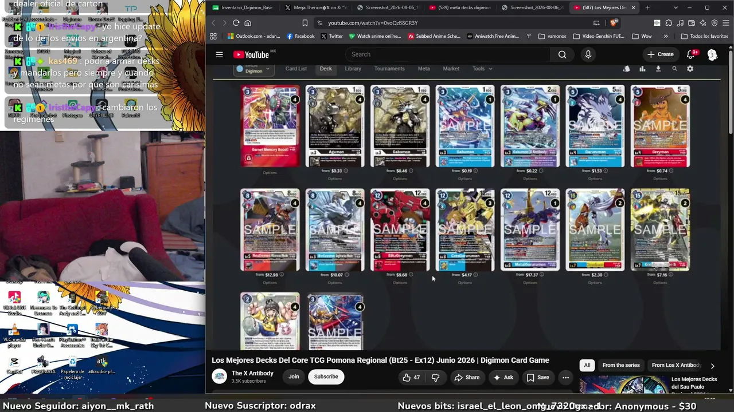This screenshot has width=734, height=412.
Task: Open Papelera de reciclaje on the desktop
Action: 72,367
